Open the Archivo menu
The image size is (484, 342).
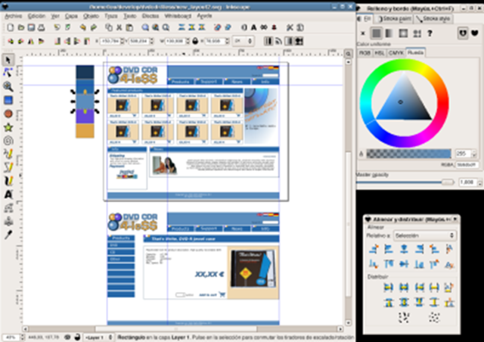point(14,16)
